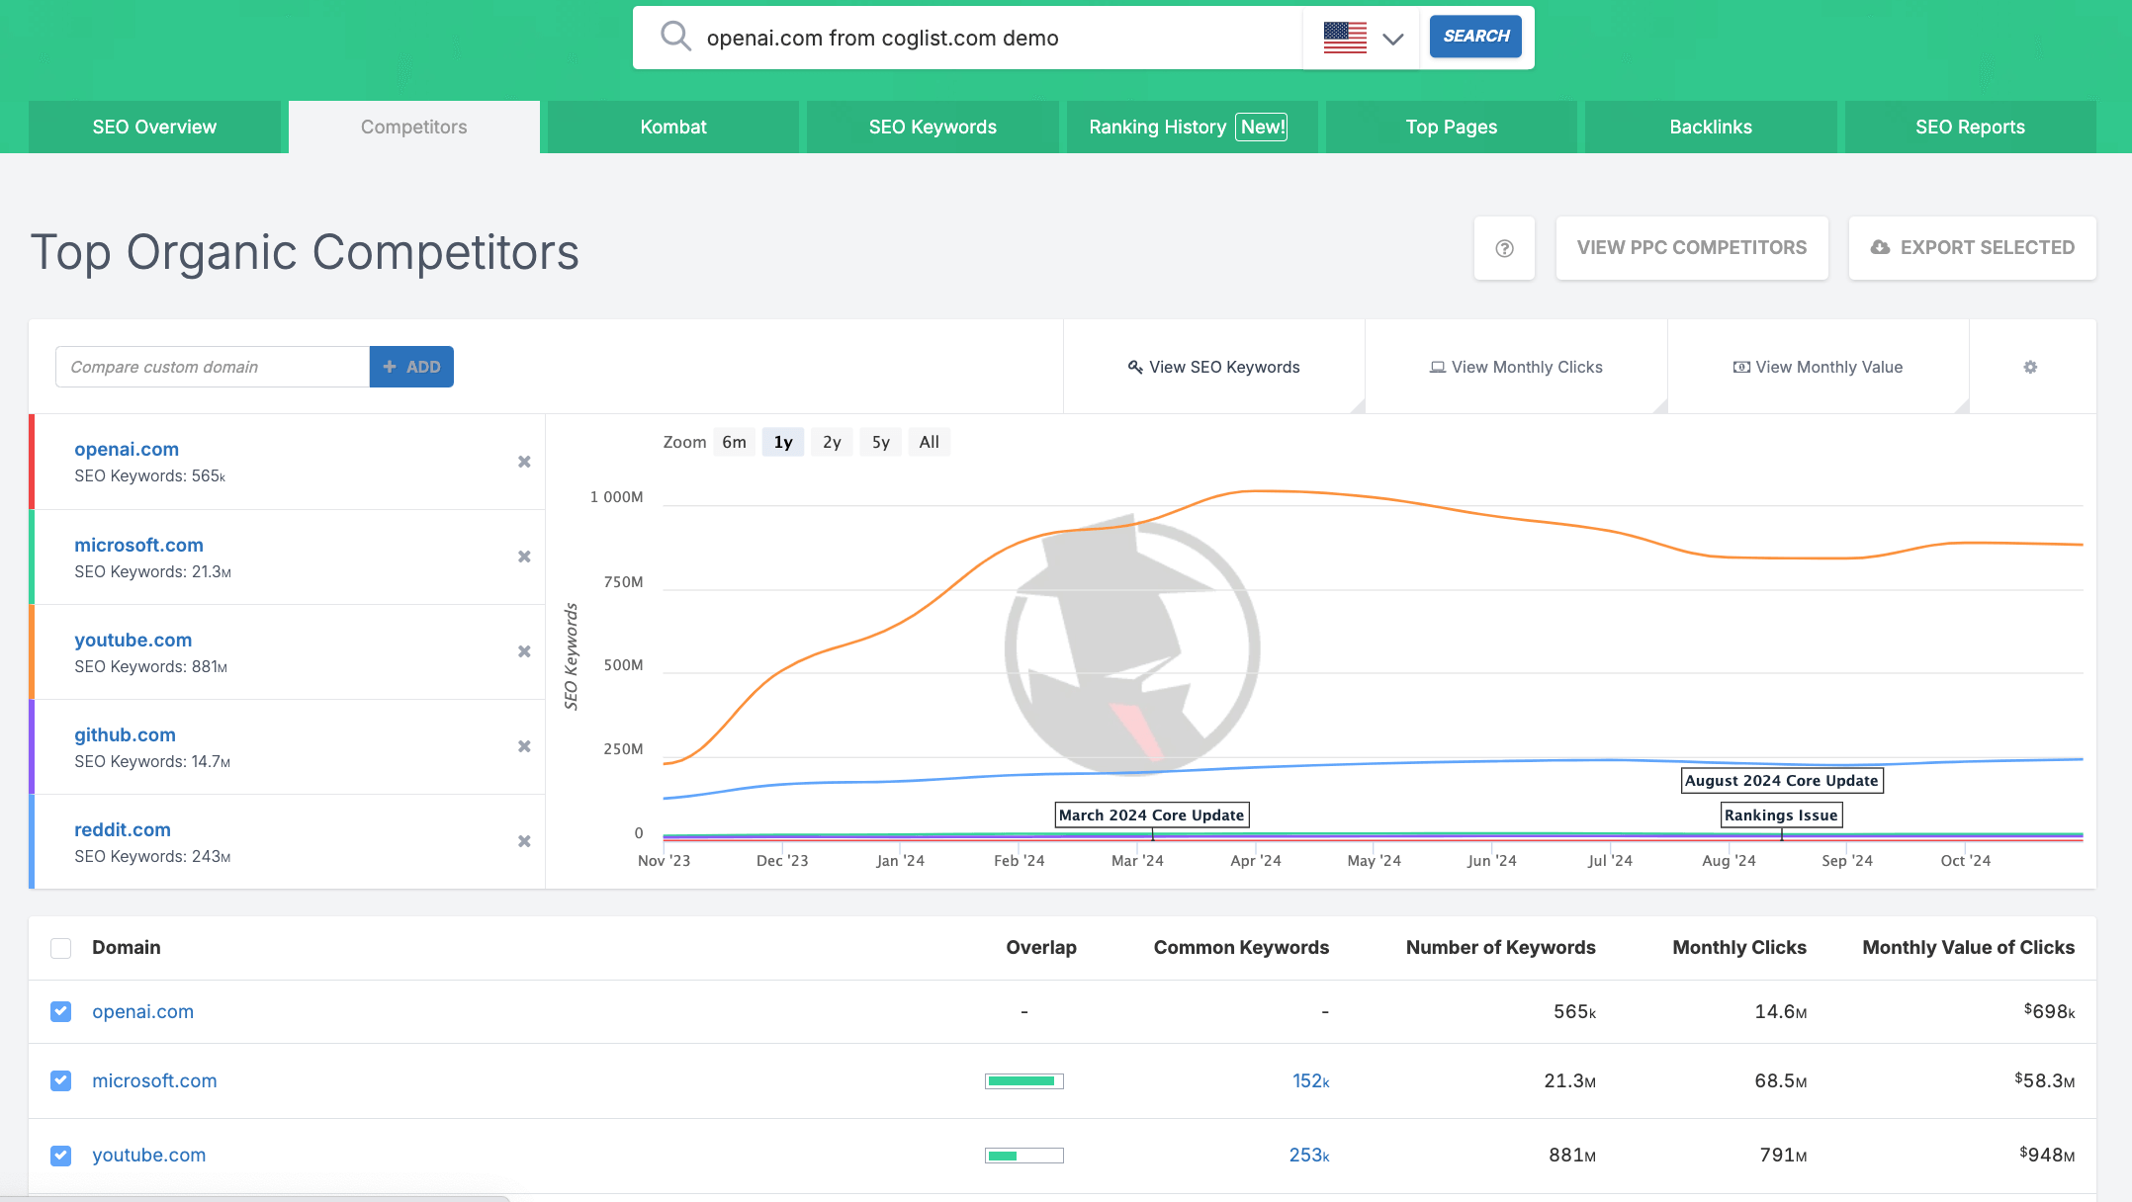Open microsoft.com link in the table
This screenshot has width=2132, height=1202.
[x=154, y=1080]
